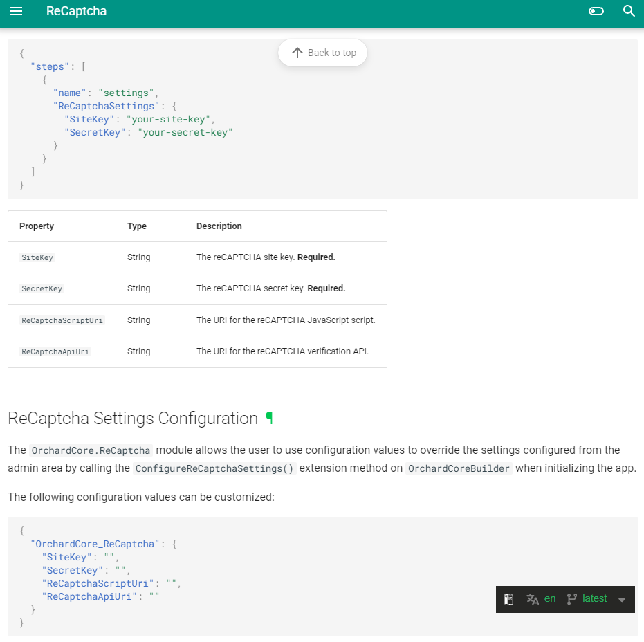Click the "ReCaptchaSettings" key in code
The width and height of the screenshot is (644, 642).
(107, 107)
